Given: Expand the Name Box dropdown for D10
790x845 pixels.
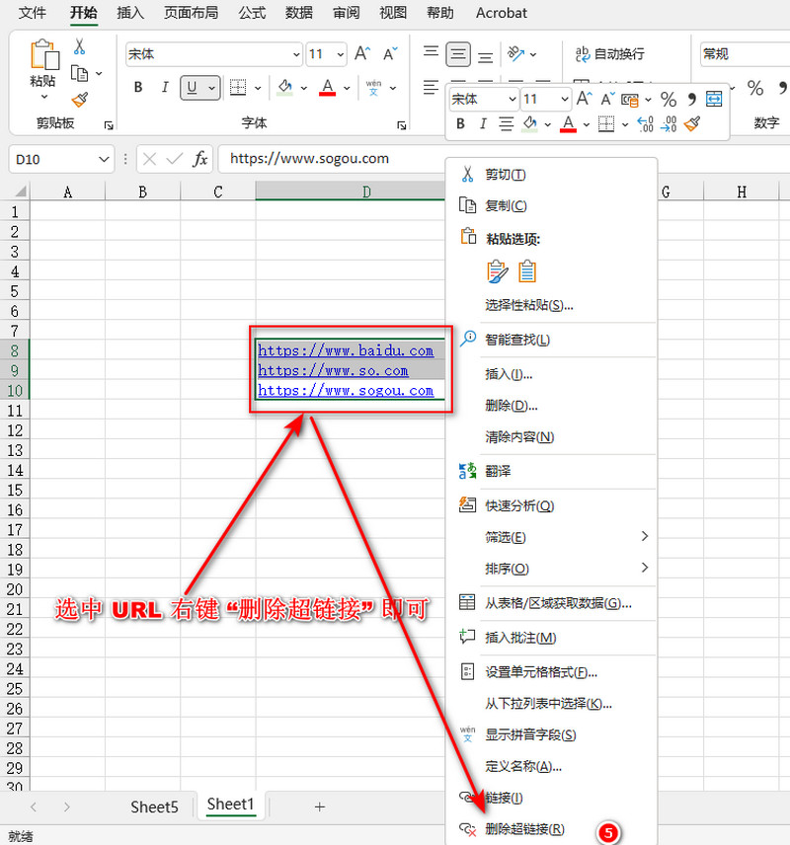Looking at the screenshot, I should 105,159.
